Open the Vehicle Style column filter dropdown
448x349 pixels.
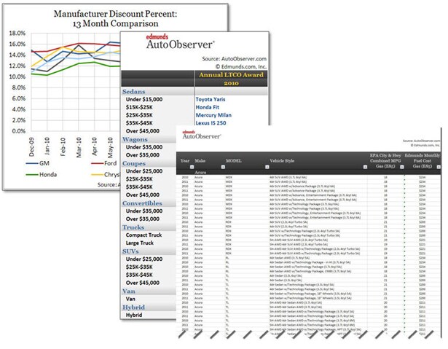pos(365,167)
